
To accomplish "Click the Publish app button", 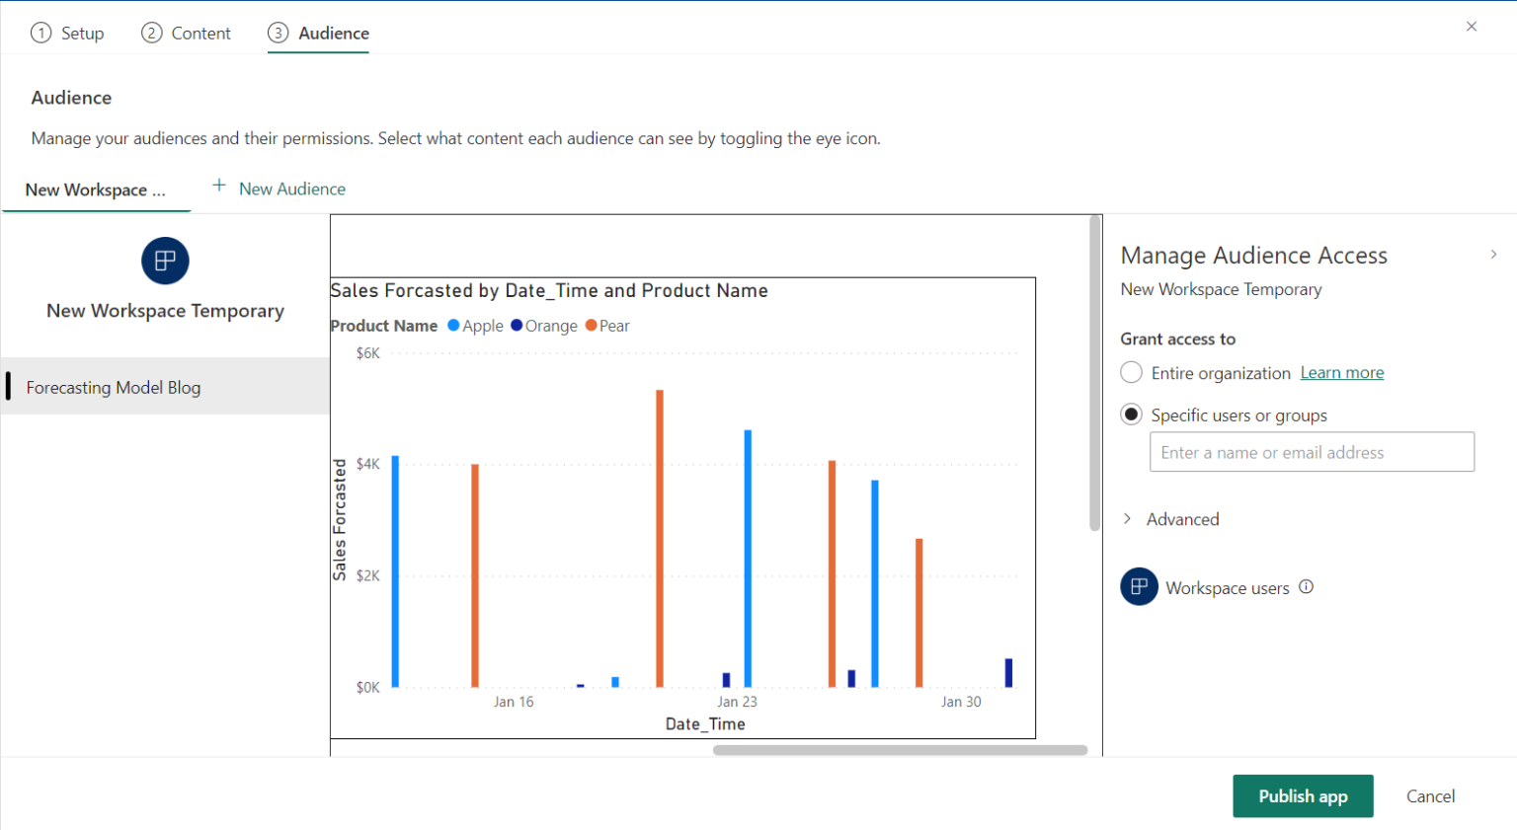I will pos(1303,795).
